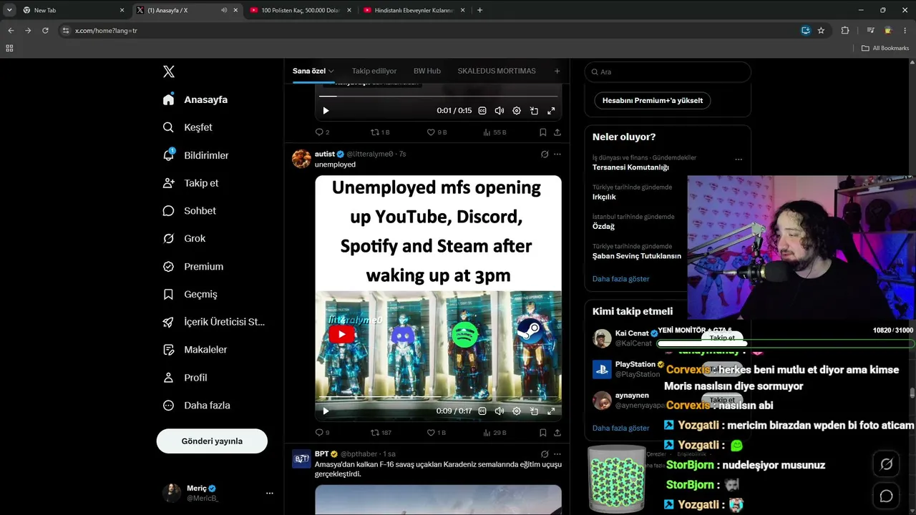Open settings on the 0:01 / 0:15 video

click(517, 111)
